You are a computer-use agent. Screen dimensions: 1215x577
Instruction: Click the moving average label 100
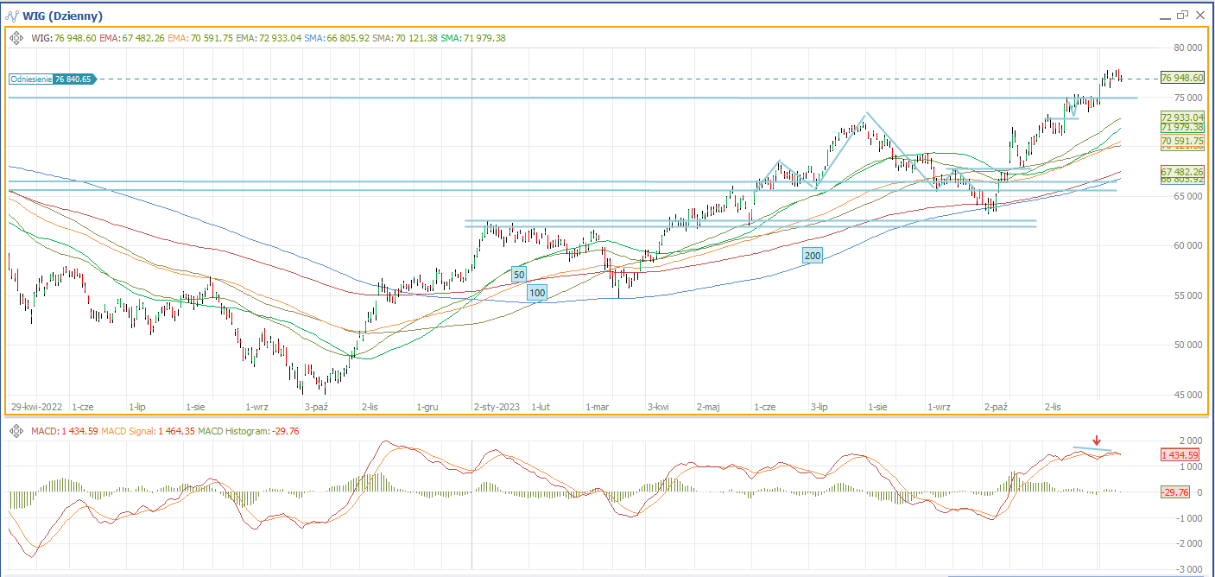[x=537, y=293]
